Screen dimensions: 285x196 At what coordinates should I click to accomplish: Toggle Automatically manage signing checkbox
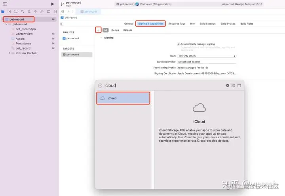(x=178, y=44)
